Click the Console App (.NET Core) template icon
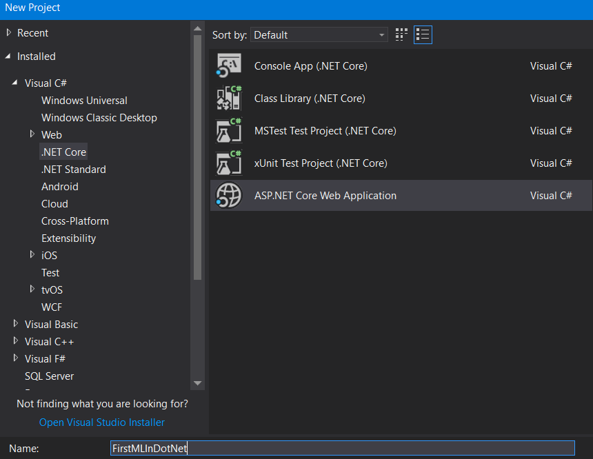 click(229, 66)
